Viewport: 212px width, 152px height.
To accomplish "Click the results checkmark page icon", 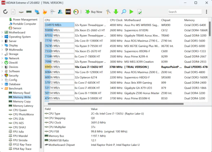I will (139, 12).
